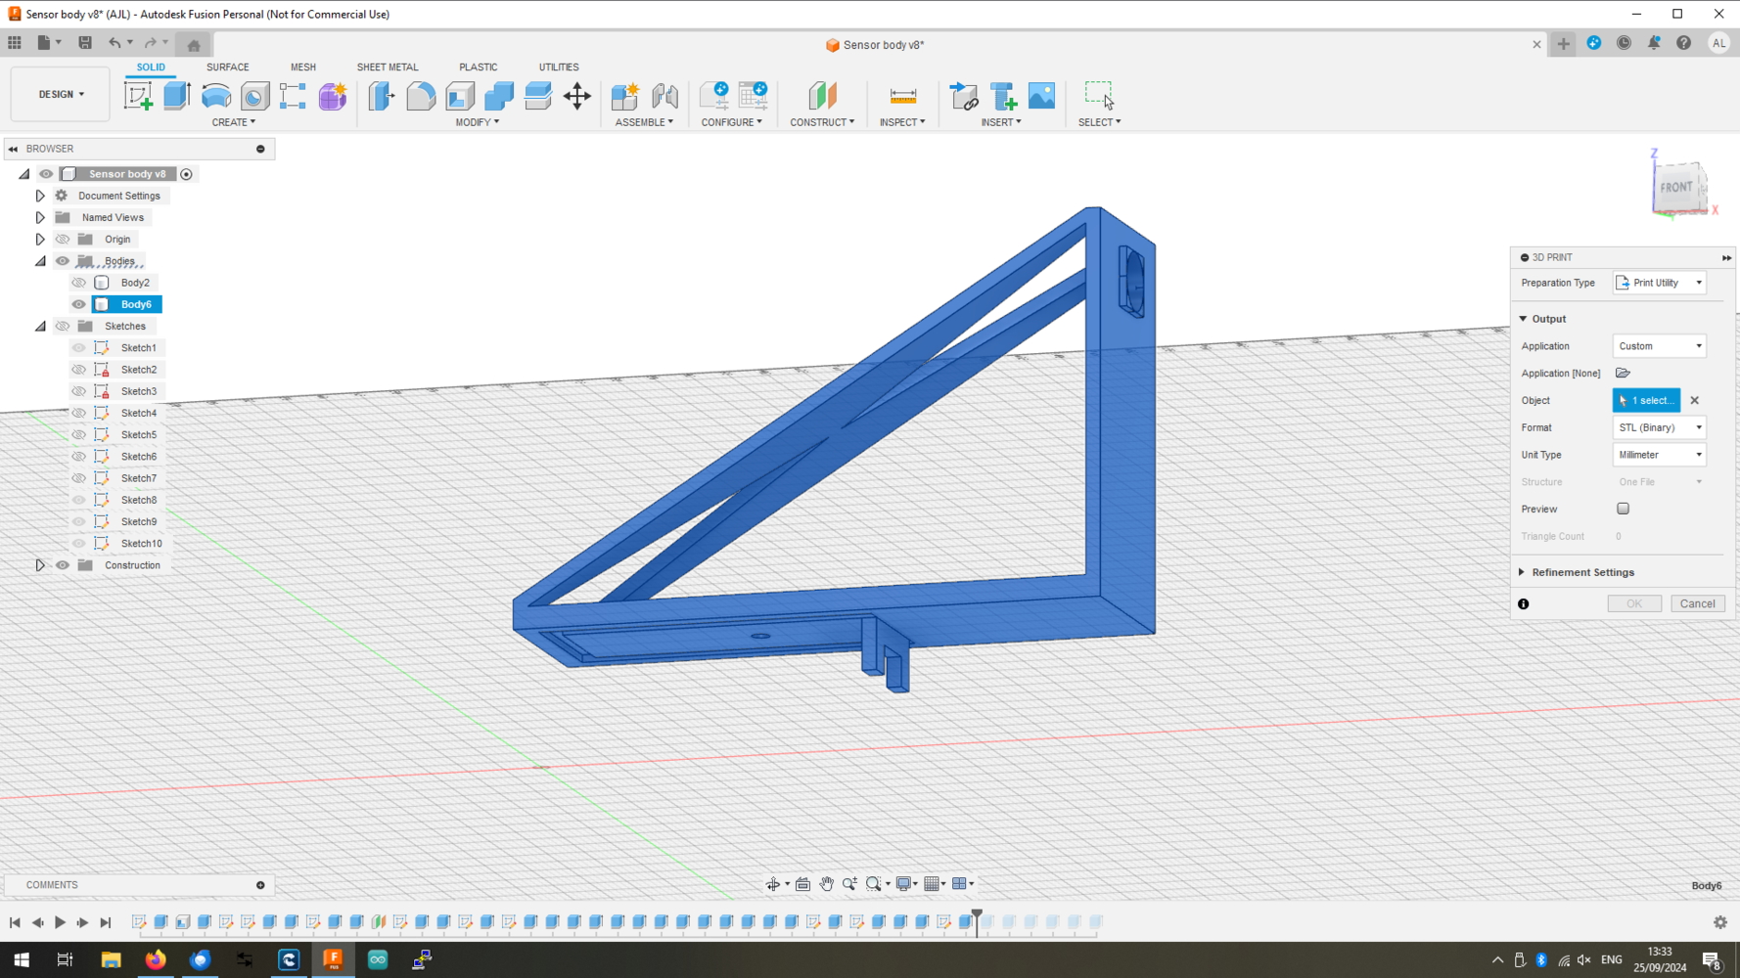
Task: Hide Body2 with its eye icon
Action: point(79,283)
